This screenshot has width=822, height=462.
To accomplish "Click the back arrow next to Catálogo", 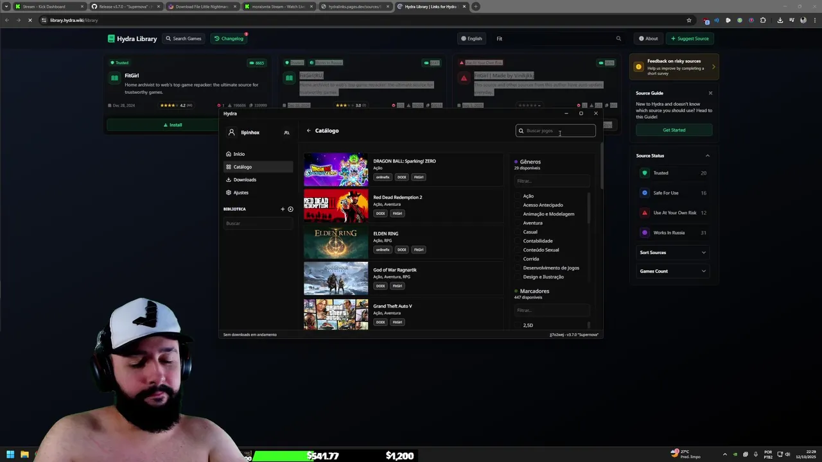I will 308,131.
